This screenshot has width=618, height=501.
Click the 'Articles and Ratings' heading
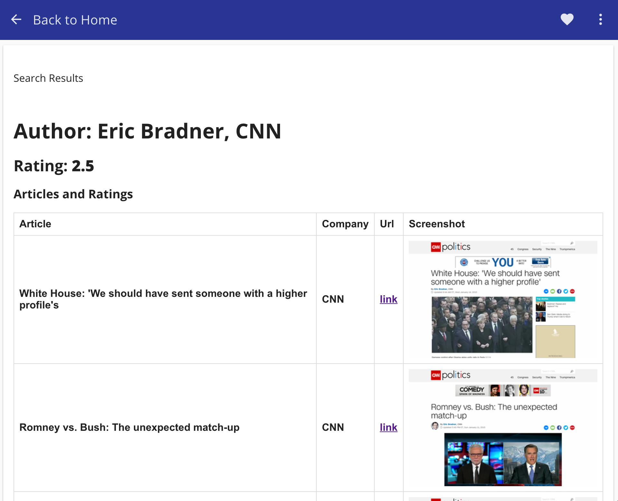(x=73, y=194)
